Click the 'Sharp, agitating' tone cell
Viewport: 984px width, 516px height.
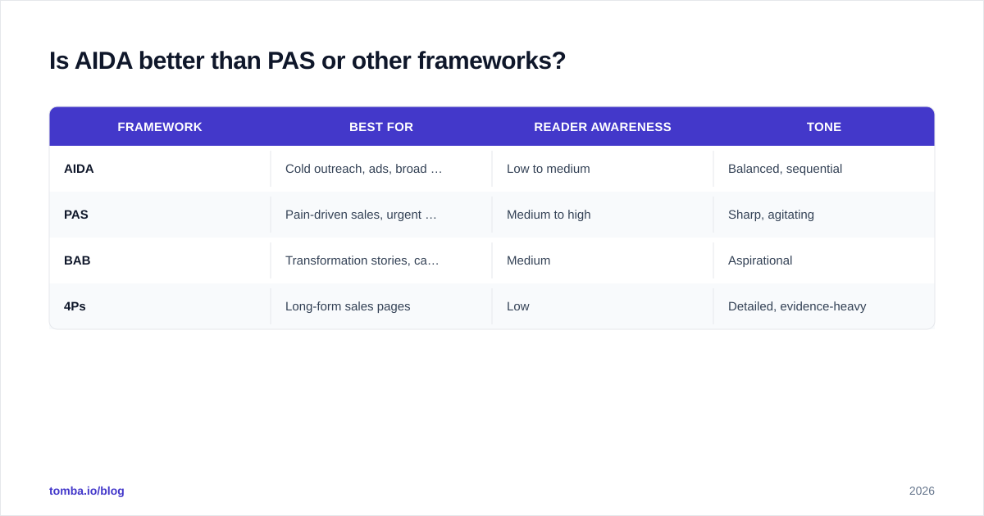(824, 215)
